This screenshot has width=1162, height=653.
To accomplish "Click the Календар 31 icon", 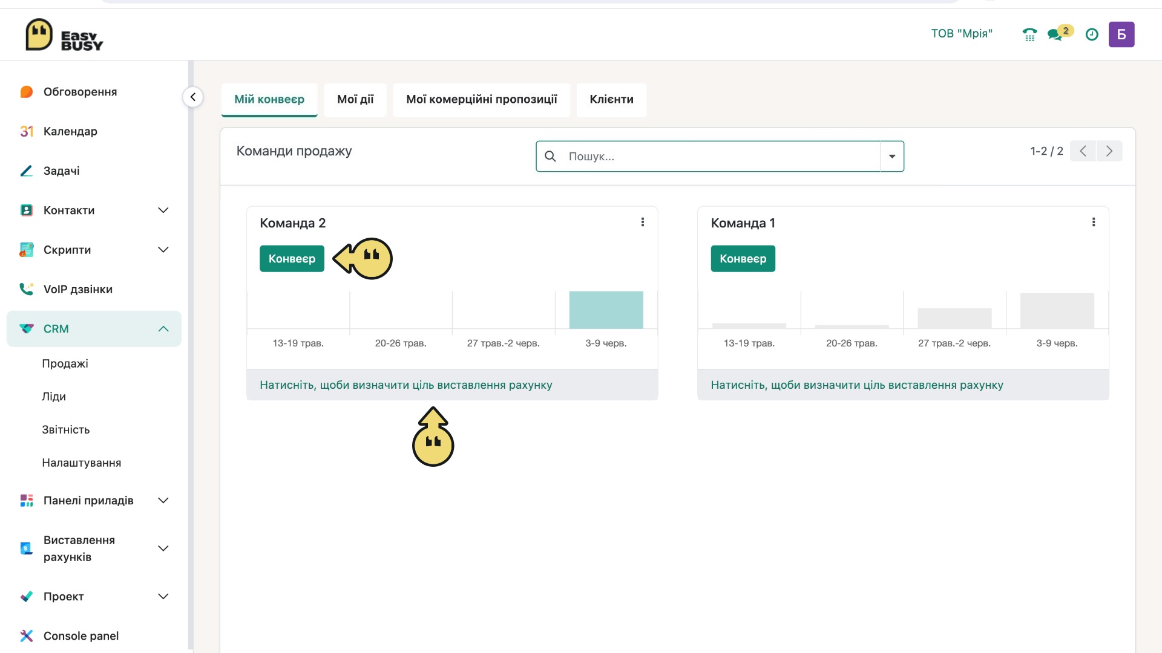I will point(26,131).
